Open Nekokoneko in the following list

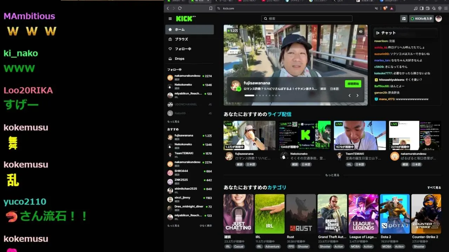coord(189,86)
